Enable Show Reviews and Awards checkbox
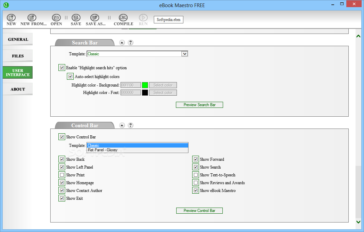Viewport: 364px width, 232px height. click(x=196, y=182)
